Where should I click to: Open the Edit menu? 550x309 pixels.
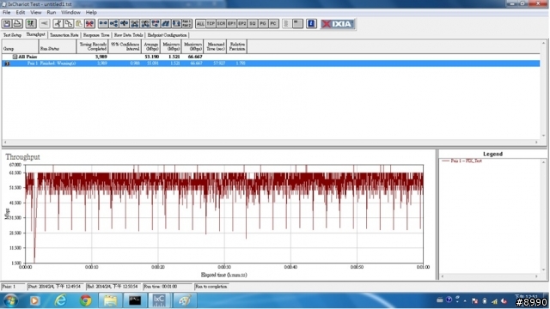point(21,12)
